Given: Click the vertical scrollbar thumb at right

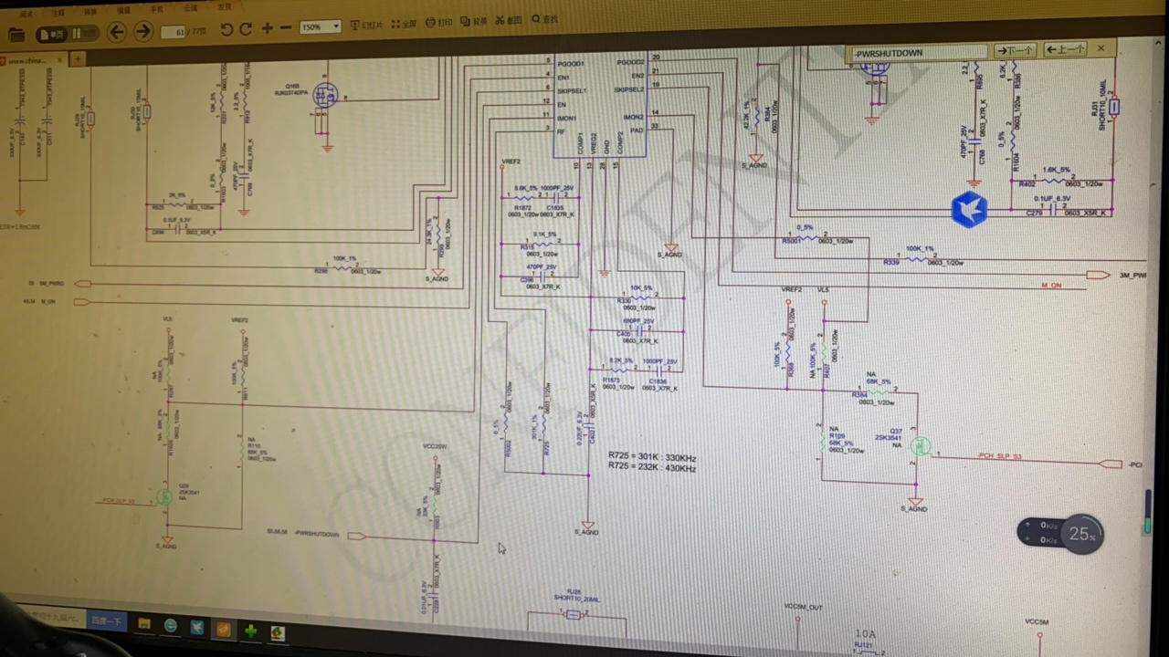Looking at the screenshot, I should point(1148,511).
